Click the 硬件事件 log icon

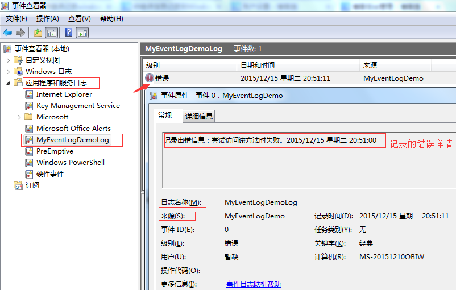(x=29, y=174)
